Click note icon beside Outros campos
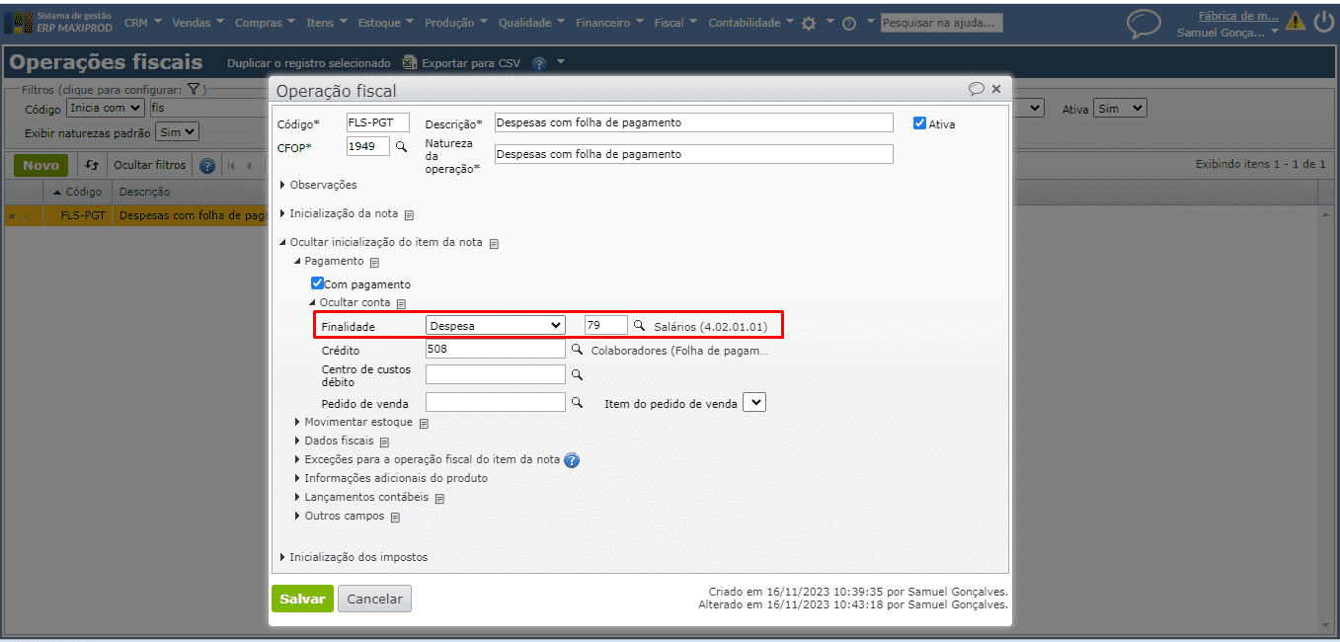 click(x=395, y=517)
